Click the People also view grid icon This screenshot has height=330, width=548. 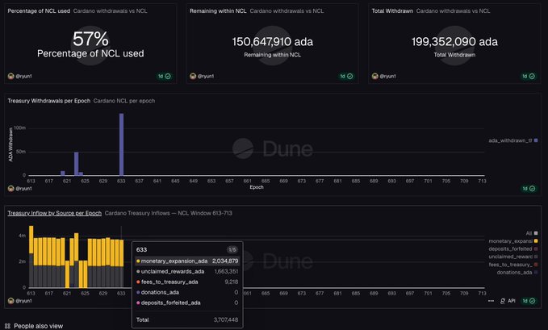[x=8, y=326]
